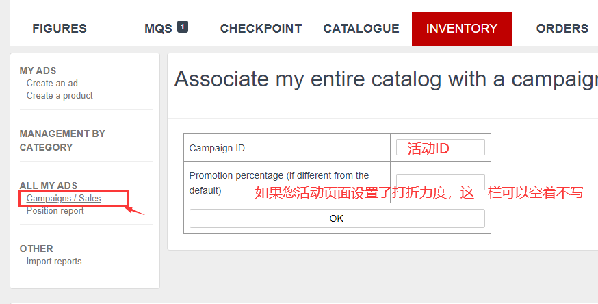Open the Position report link
This screenshot has width=598, height=304.
pos(55,211)
